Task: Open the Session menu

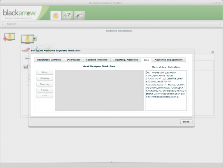Action: [12, 24]
